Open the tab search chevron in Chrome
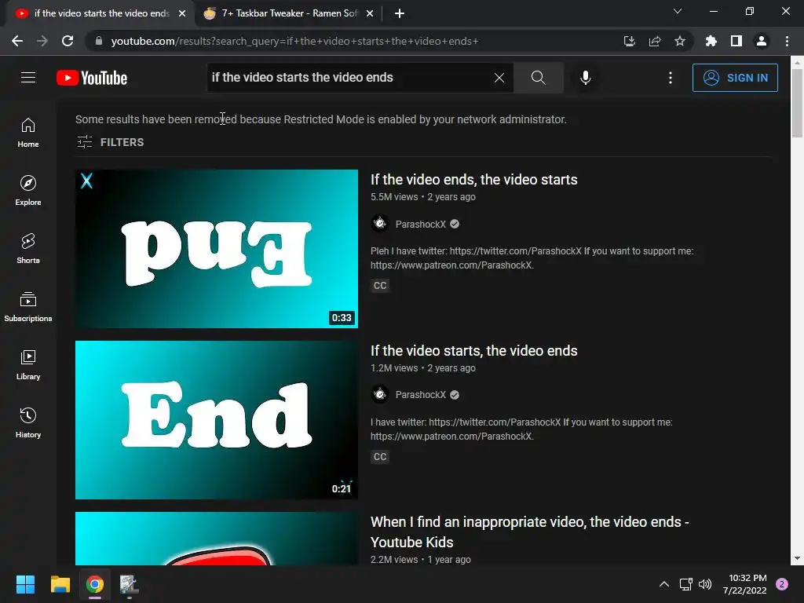 pos(678,11)
